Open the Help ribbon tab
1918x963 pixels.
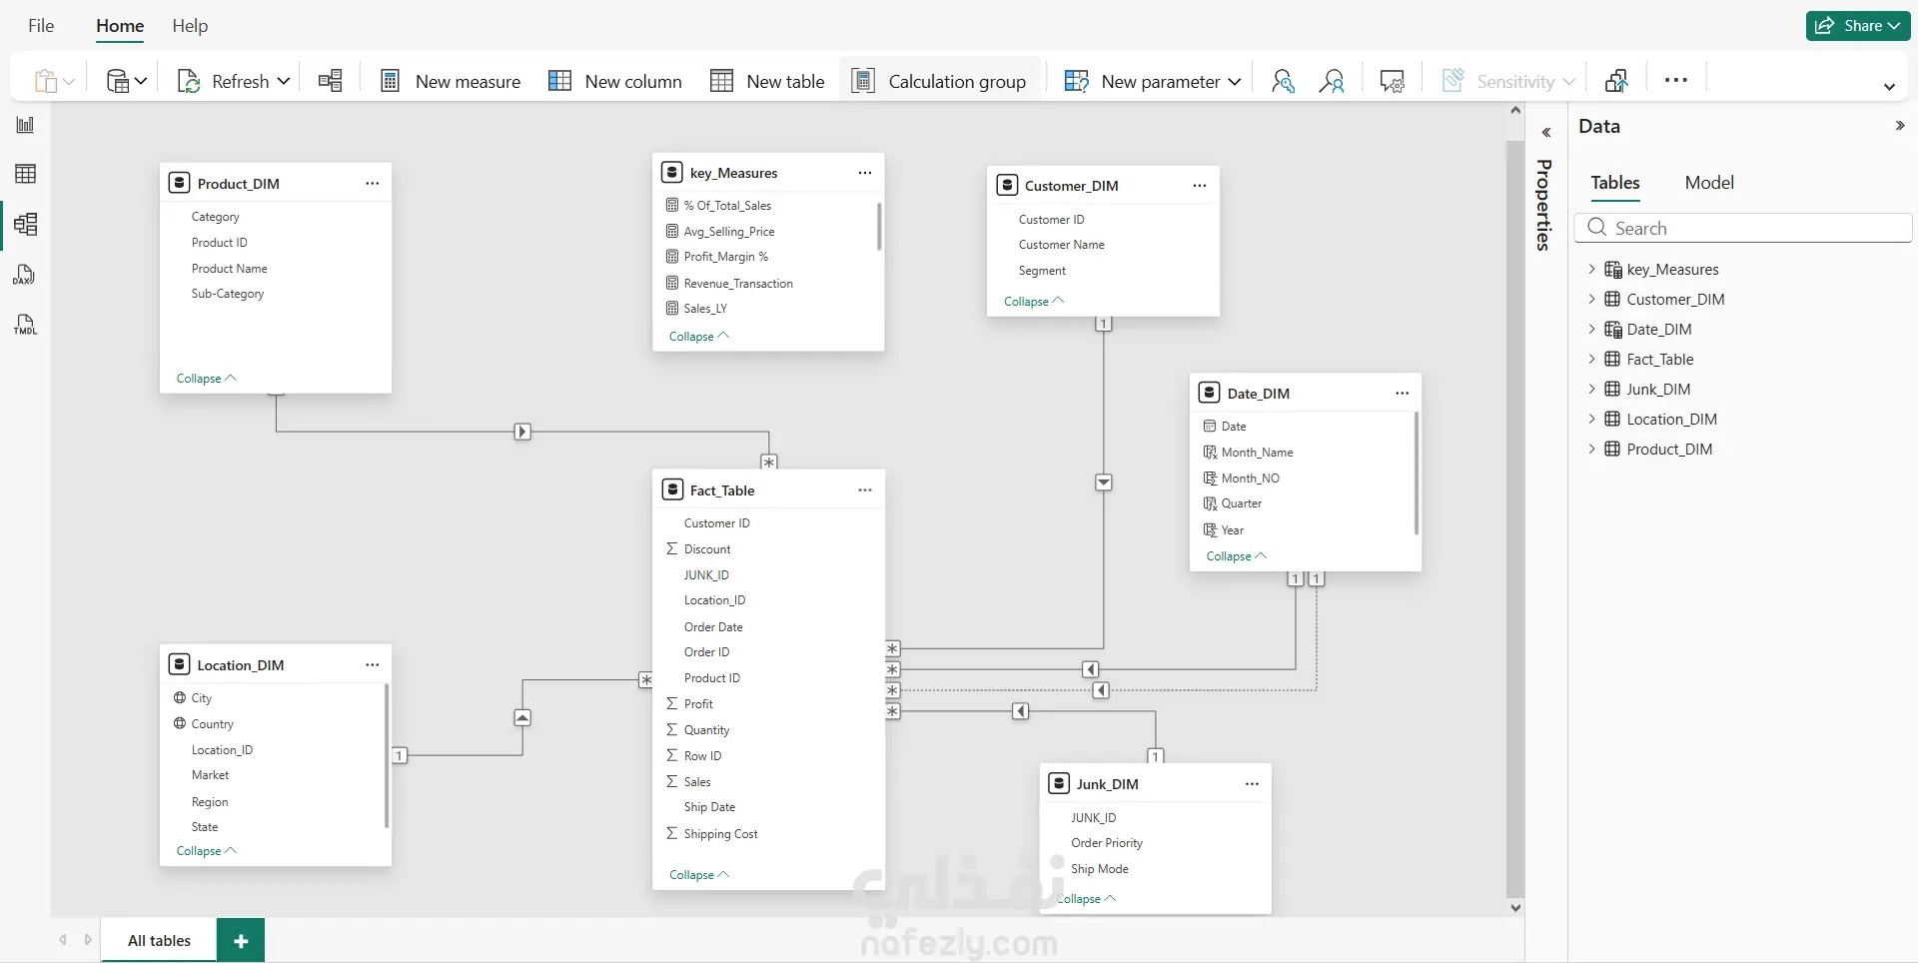(190, 26)
